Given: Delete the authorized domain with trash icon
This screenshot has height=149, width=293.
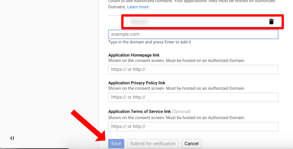Looking at the screenshot, I should coord(271,22).
